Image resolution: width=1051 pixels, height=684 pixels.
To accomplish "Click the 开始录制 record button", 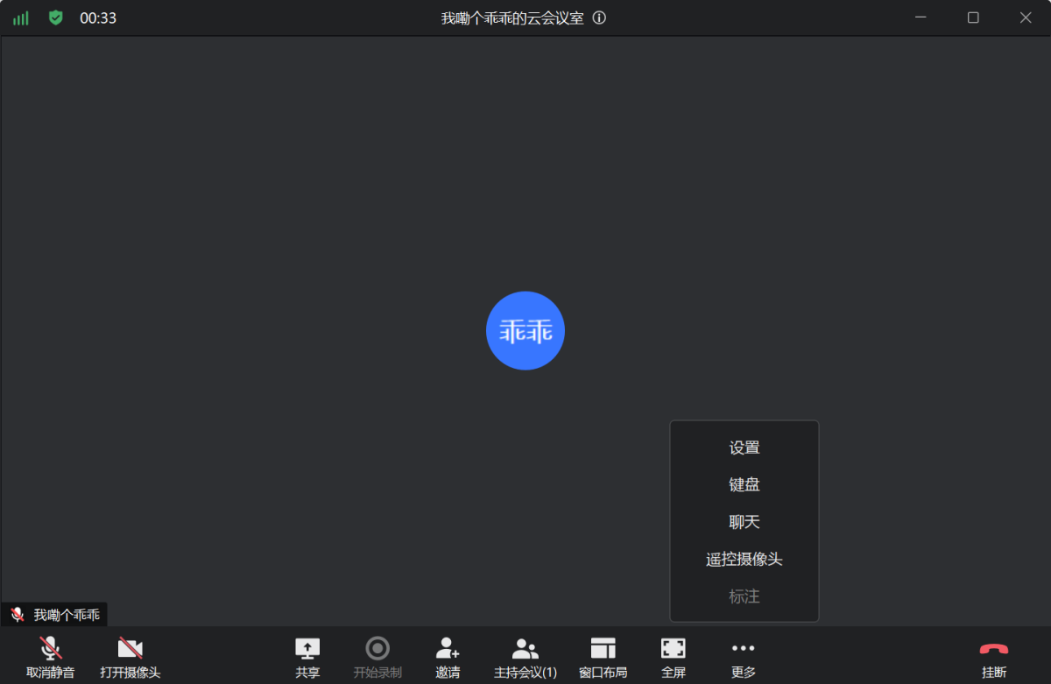I will [x=377, y=657].
